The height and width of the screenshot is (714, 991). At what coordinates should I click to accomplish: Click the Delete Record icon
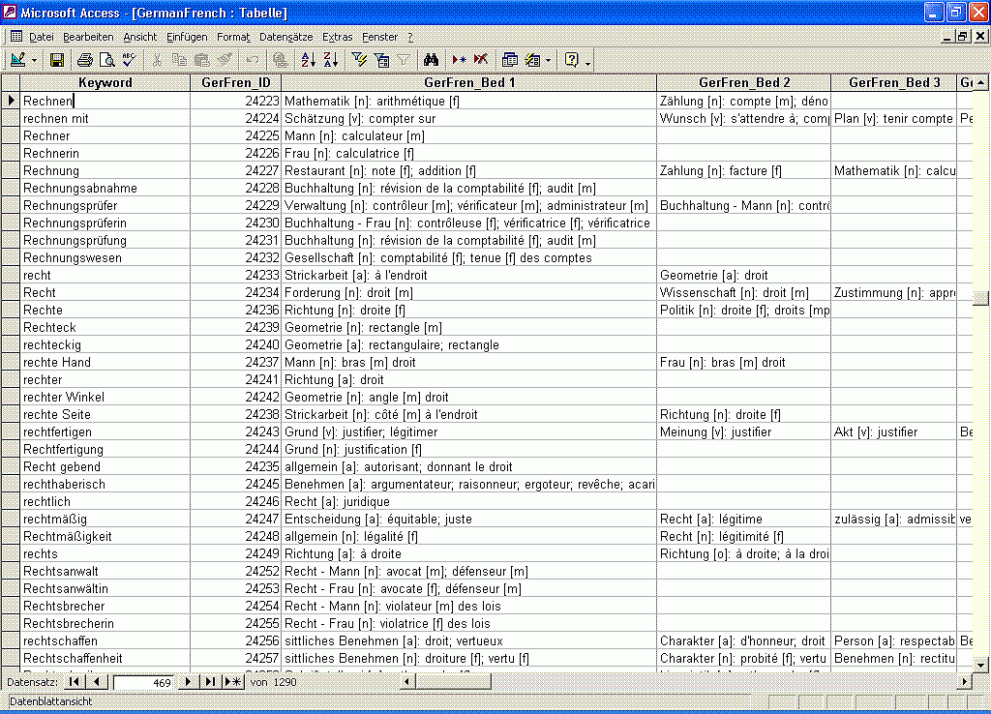point(481,60)
